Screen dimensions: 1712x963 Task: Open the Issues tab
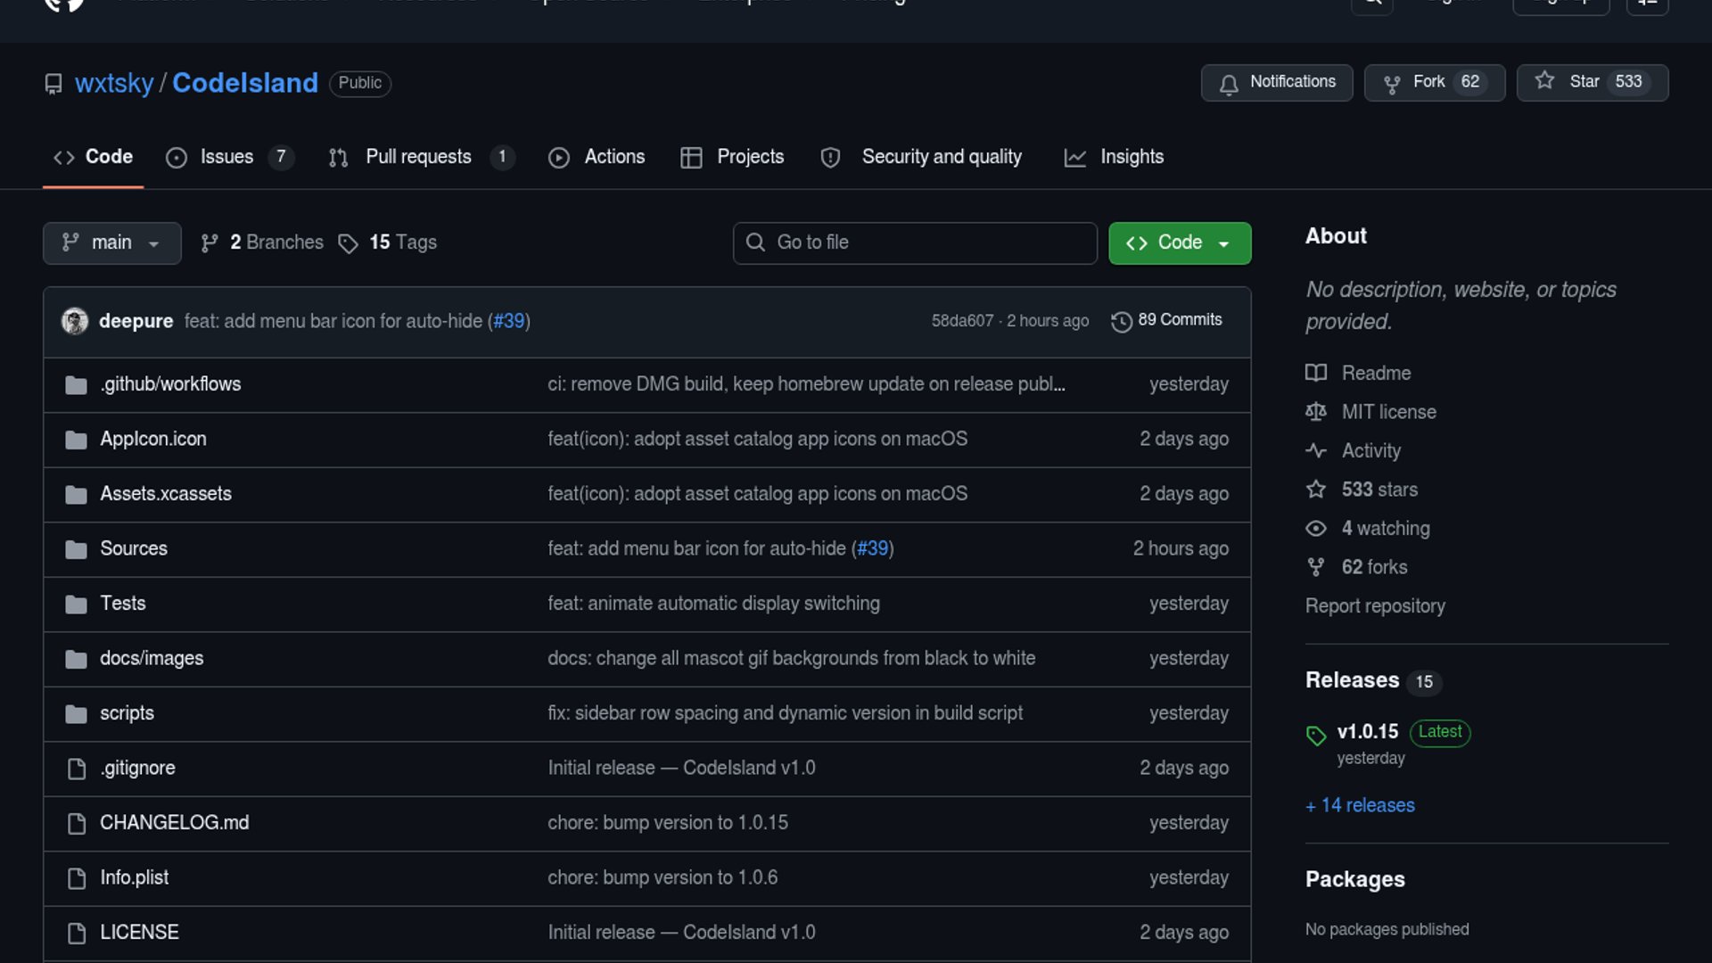click(x=226, y=157)
